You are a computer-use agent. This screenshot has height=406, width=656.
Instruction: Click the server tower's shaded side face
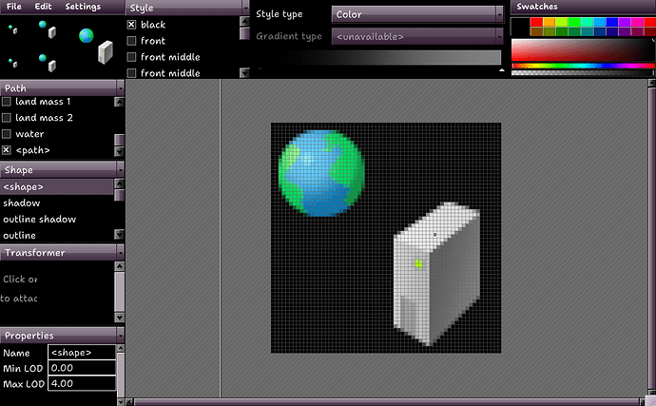456,279
